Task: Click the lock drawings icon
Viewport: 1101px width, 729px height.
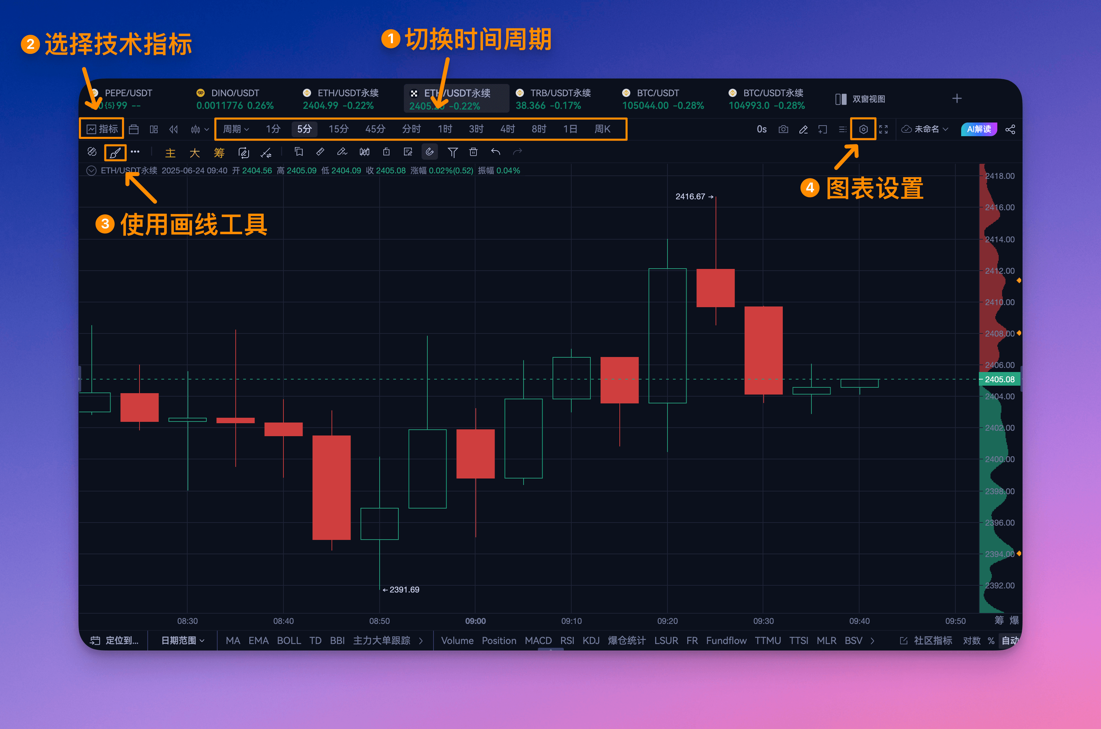Action: [386, 152]
